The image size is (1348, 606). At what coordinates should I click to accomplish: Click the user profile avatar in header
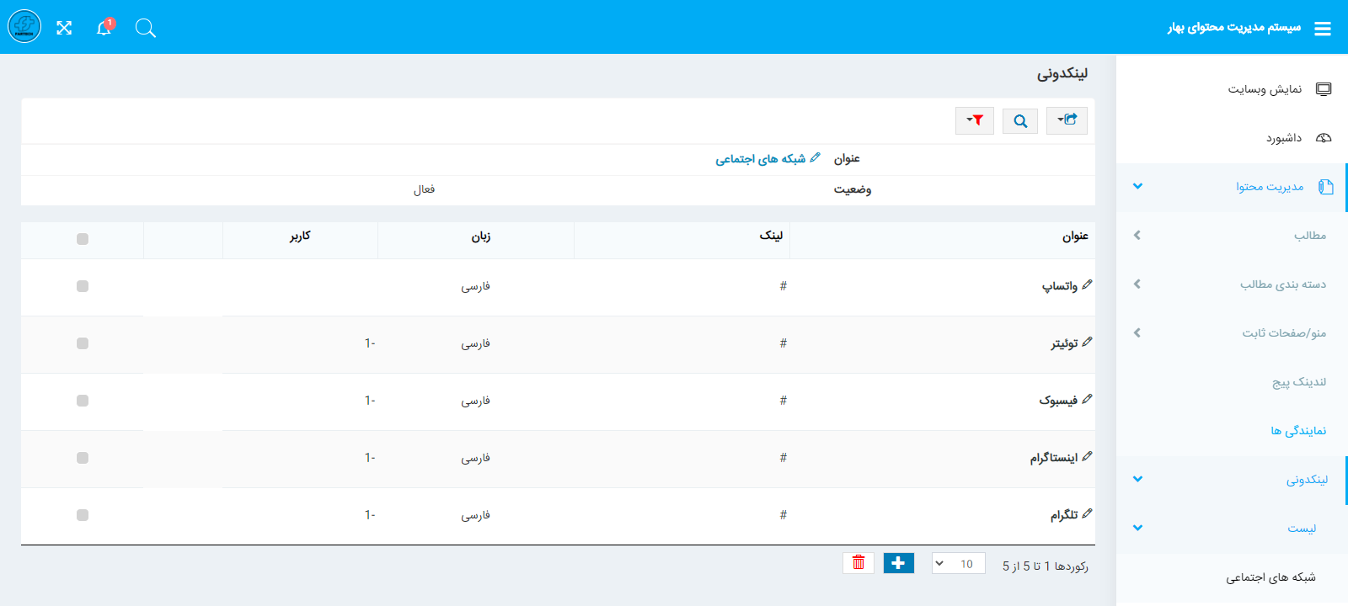pos(24,27)
